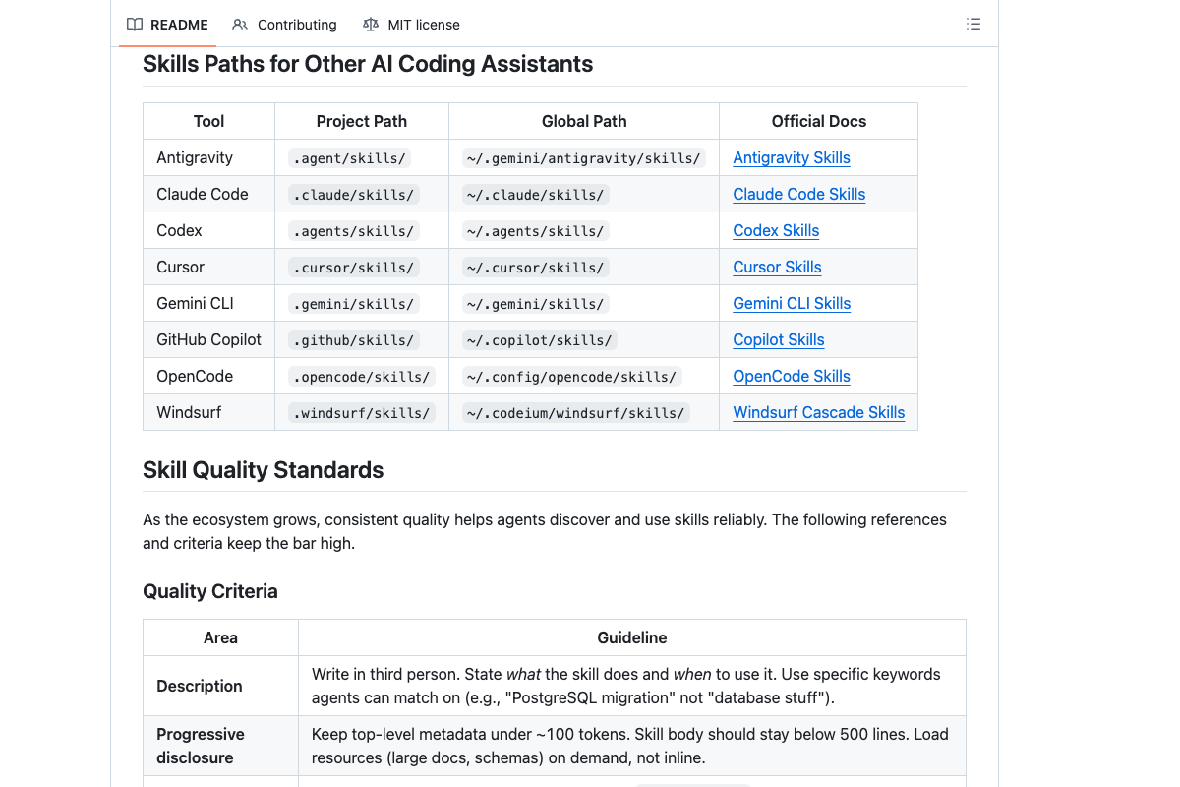1180x787 pixels.
Task: Click the Skills Paths for Other AI Coding Assistants heading
Action: (368, 64)
